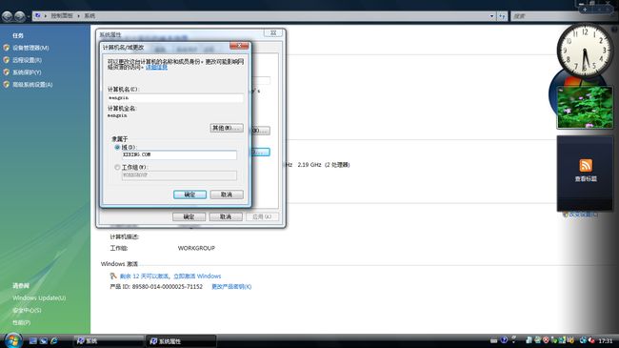Open the 详细信息 link in the domain change dialog
Screen dimensions: 619x348
click(x=156, y=68)
